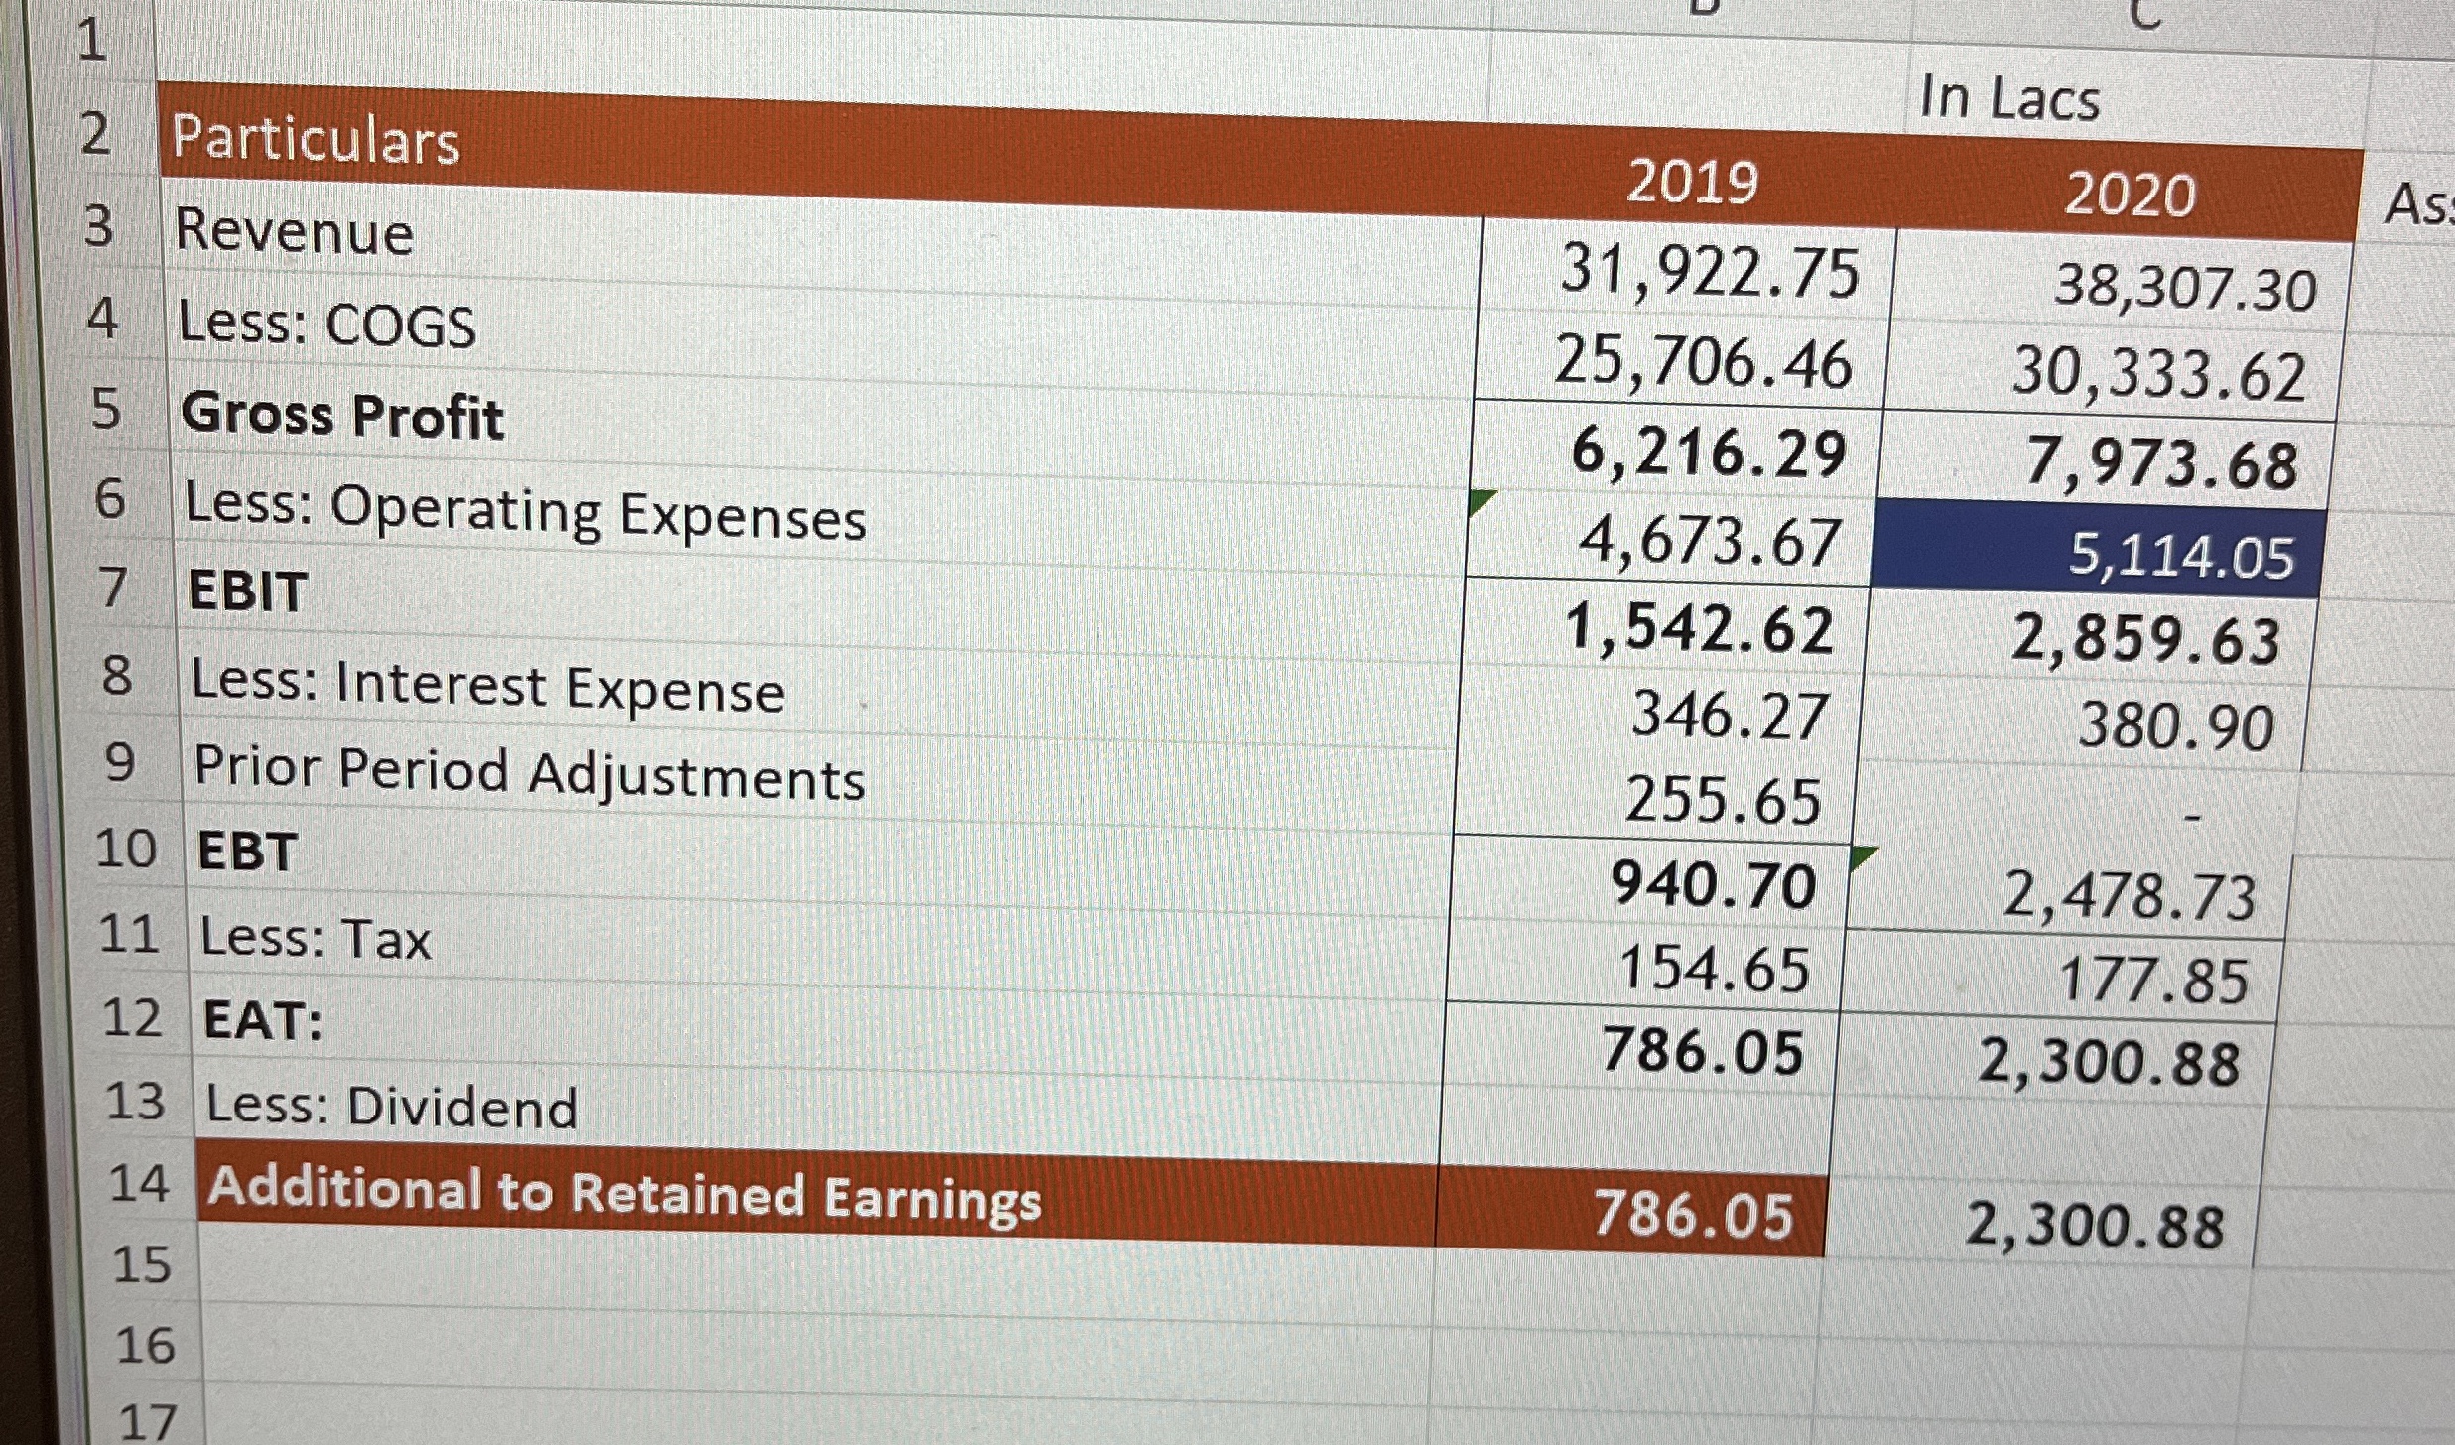Select the 2020 column header cell
Screen dimensions: 2455x1445
tap(2130, 195)
